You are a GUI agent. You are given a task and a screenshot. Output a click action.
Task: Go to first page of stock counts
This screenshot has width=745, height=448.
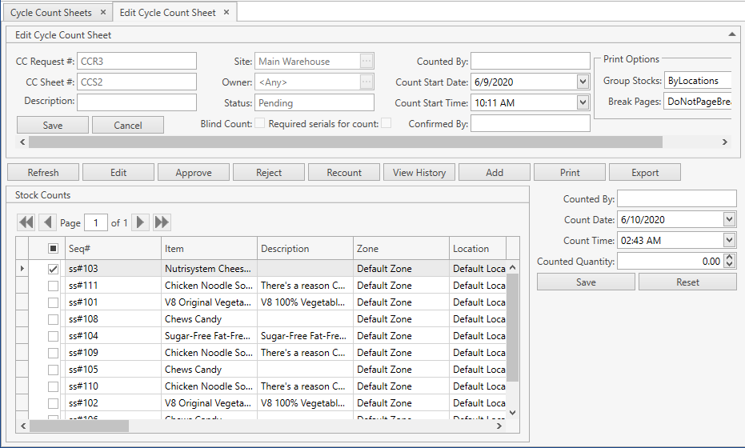click(x=26, y=222)
